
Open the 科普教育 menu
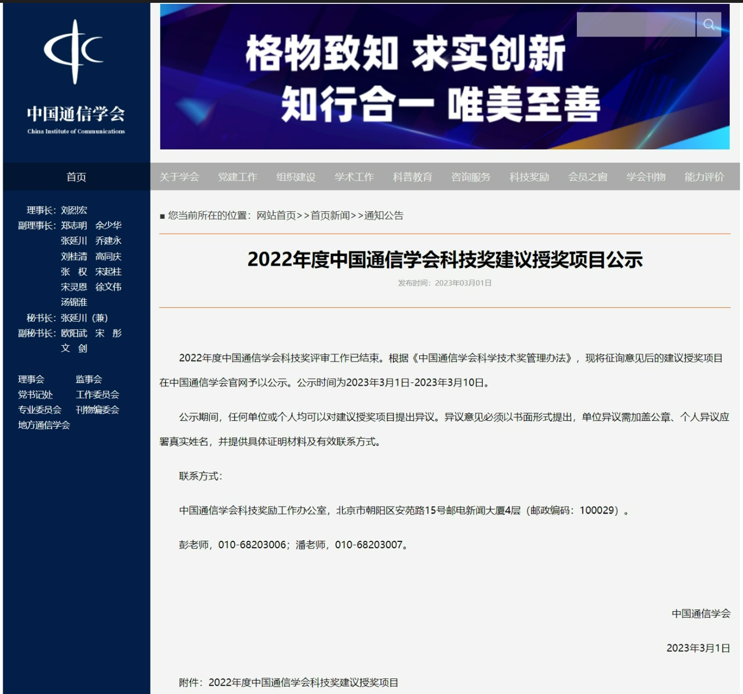click(413, 177)
